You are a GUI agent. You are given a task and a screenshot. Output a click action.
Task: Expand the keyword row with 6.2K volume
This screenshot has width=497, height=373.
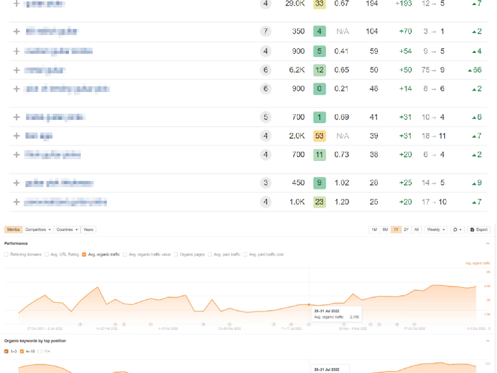pyautogui.click(x=17, y=70)
